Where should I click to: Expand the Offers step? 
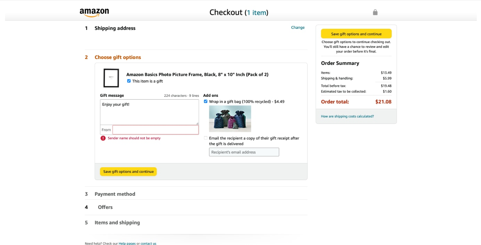105,207
